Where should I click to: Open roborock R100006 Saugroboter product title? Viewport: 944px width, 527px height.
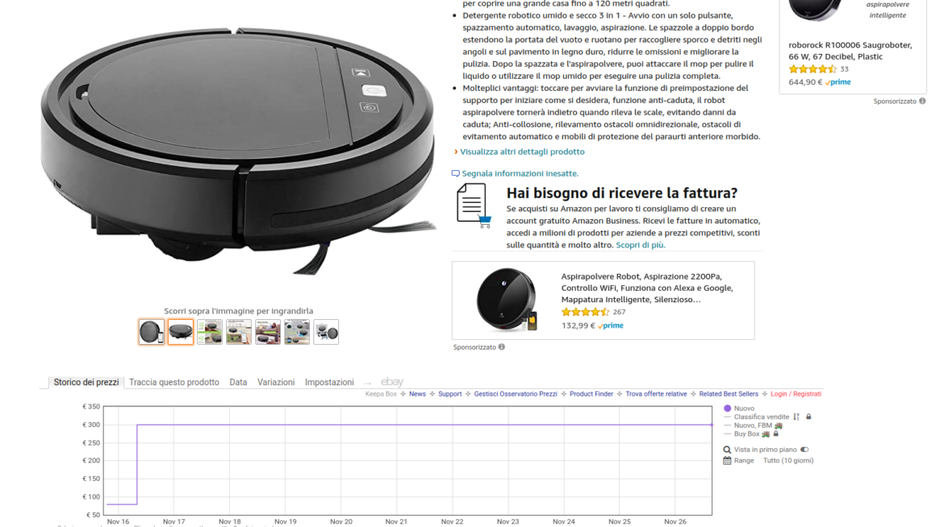point(850,51)
